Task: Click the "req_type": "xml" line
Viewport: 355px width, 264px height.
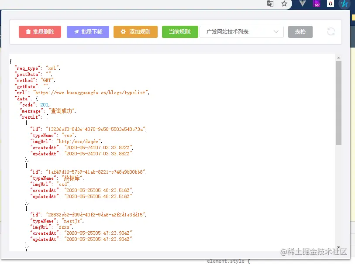Action: pos(38,68)
